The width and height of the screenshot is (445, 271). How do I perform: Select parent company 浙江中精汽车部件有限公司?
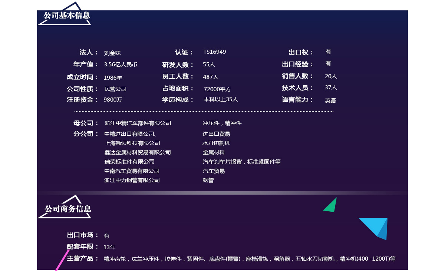pyautogui.click(x=138, y=123)
